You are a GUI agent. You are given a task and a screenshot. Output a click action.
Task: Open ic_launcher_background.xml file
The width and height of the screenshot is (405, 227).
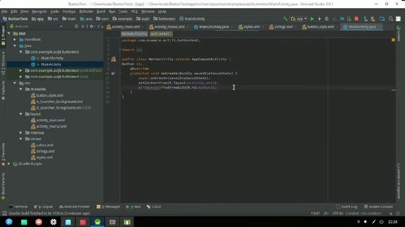coord(59,102)
